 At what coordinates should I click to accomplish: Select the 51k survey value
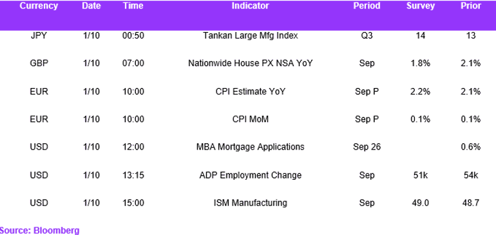point(421,175)
